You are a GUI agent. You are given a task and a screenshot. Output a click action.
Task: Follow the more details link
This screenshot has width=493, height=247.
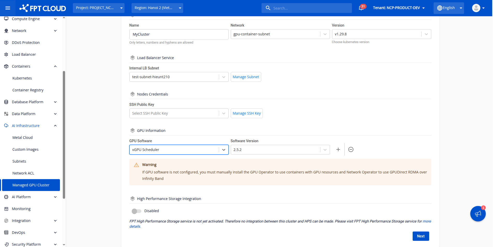pos(427,221)
